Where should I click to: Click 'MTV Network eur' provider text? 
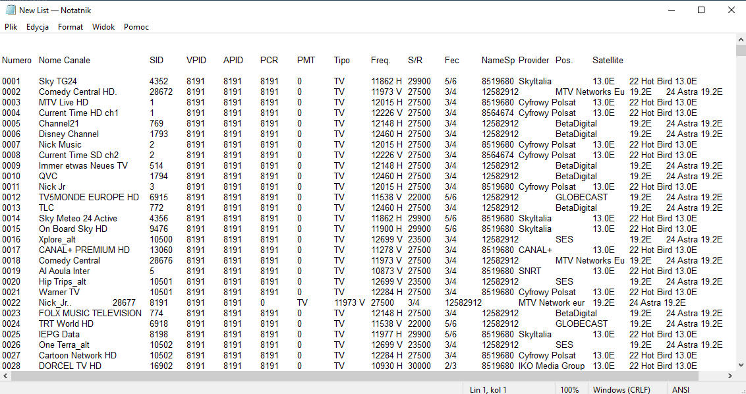tap(552, 302)
